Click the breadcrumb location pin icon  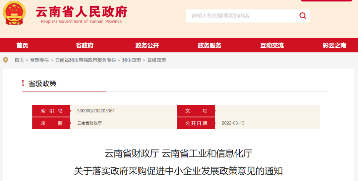coord(6,60)
